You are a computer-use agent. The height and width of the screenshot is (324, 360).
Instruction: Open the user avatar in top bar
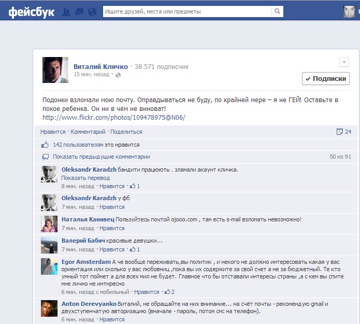click(349, 11)
